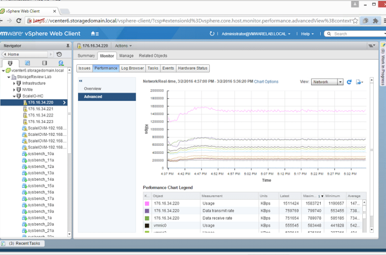Screen dimensions: 386x255
Task: Switch to the Manage tab
Action: (x=126, y=56)
